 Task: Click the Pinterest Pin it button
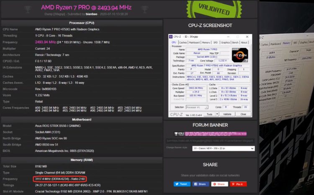pyautogui.click(x=238, y=184)
